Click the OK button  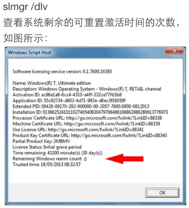tap(162, 192)
